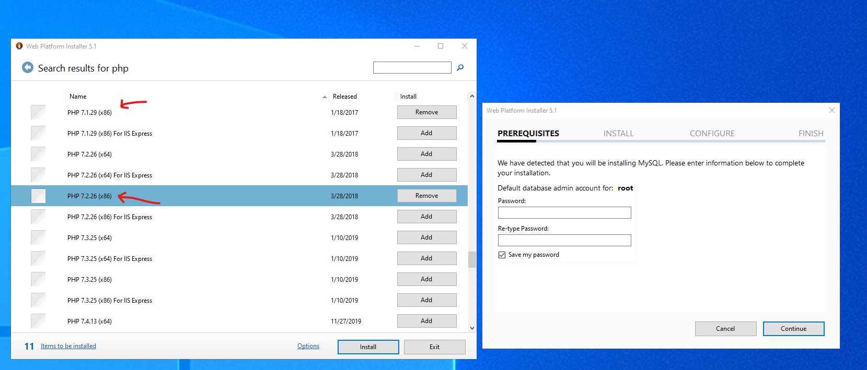Remove PHP 7.1.29 (x86) from install list
This screenshot has width=867, height=370.
point(427,112)
